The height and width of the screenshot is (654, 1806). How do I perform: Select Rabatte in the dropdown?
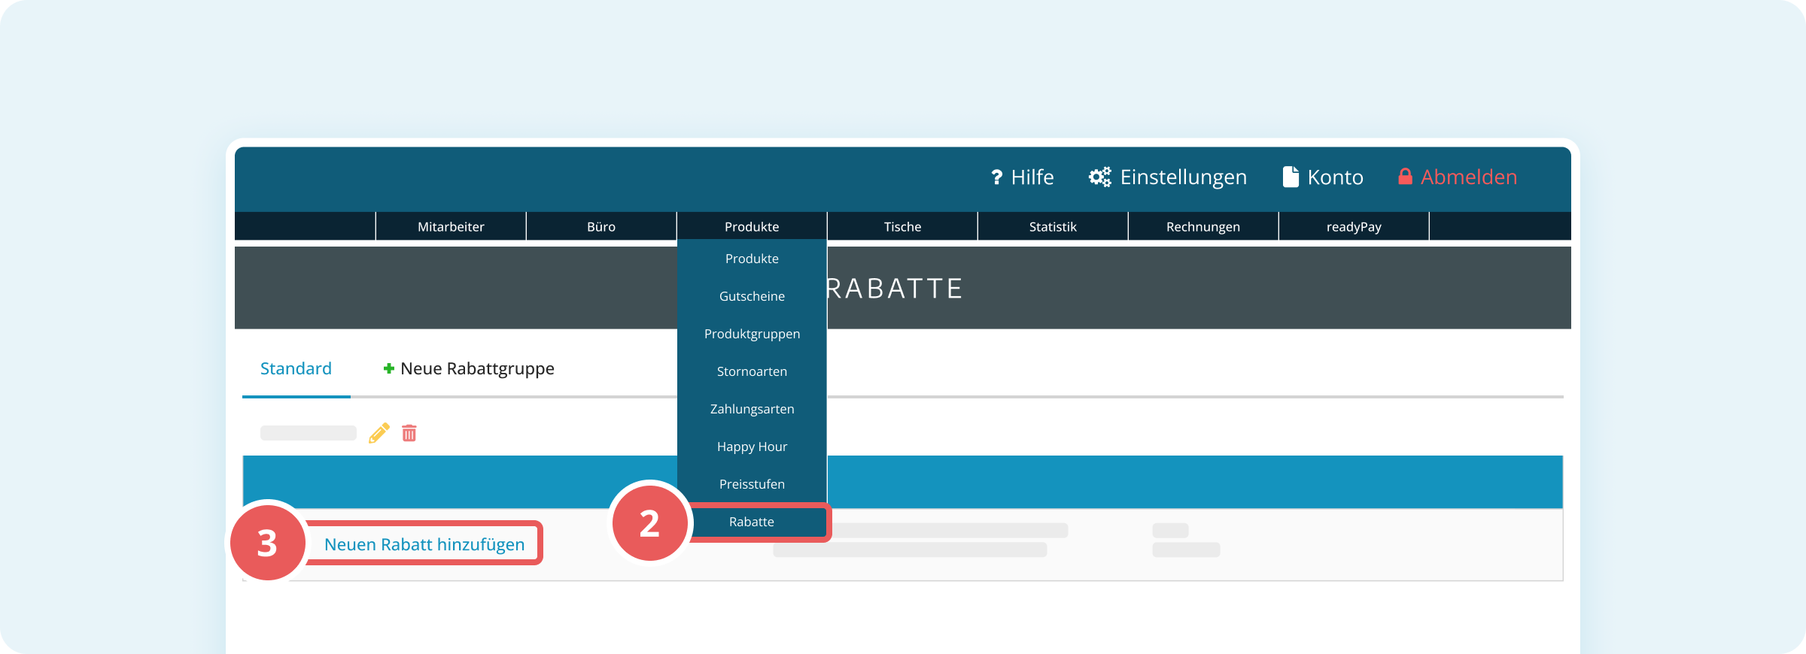(x=752, y=522)
